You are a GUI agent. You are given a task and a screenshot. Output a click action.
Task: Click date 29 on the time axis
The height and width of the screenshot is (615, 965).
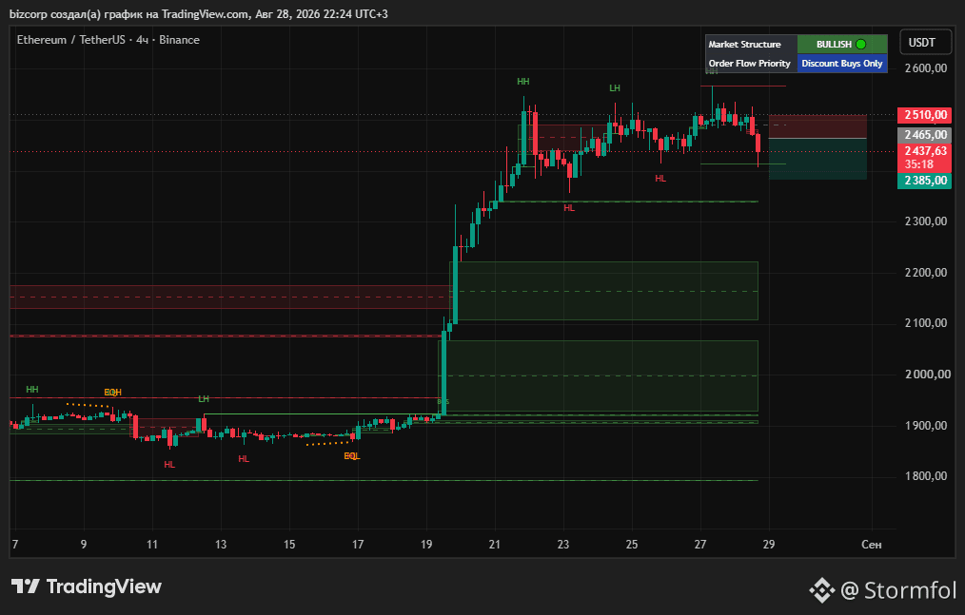[x=769, y=545]
